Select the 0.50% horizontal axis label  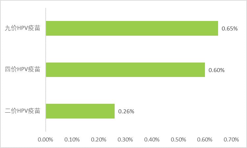[179, 139]
